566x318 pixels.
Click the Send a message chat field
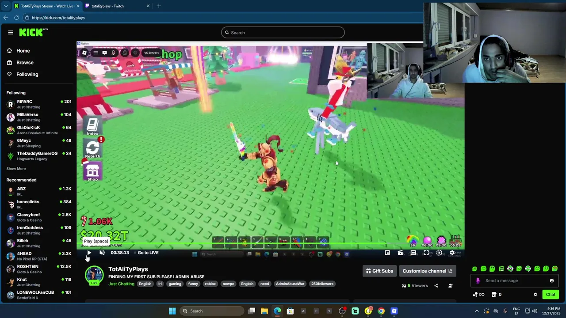514,280
